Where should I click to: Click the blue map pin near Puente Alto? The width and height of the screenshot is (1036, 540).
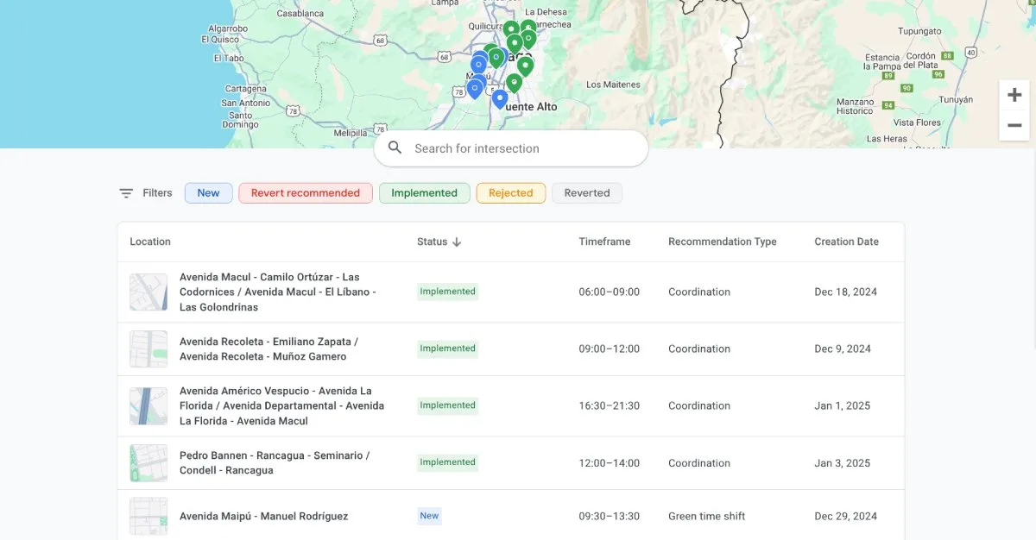[x=500, y=98]
